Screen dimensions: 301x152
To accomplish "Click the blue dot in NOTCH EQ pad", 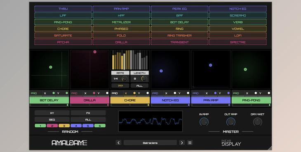I will pos(161,71).
